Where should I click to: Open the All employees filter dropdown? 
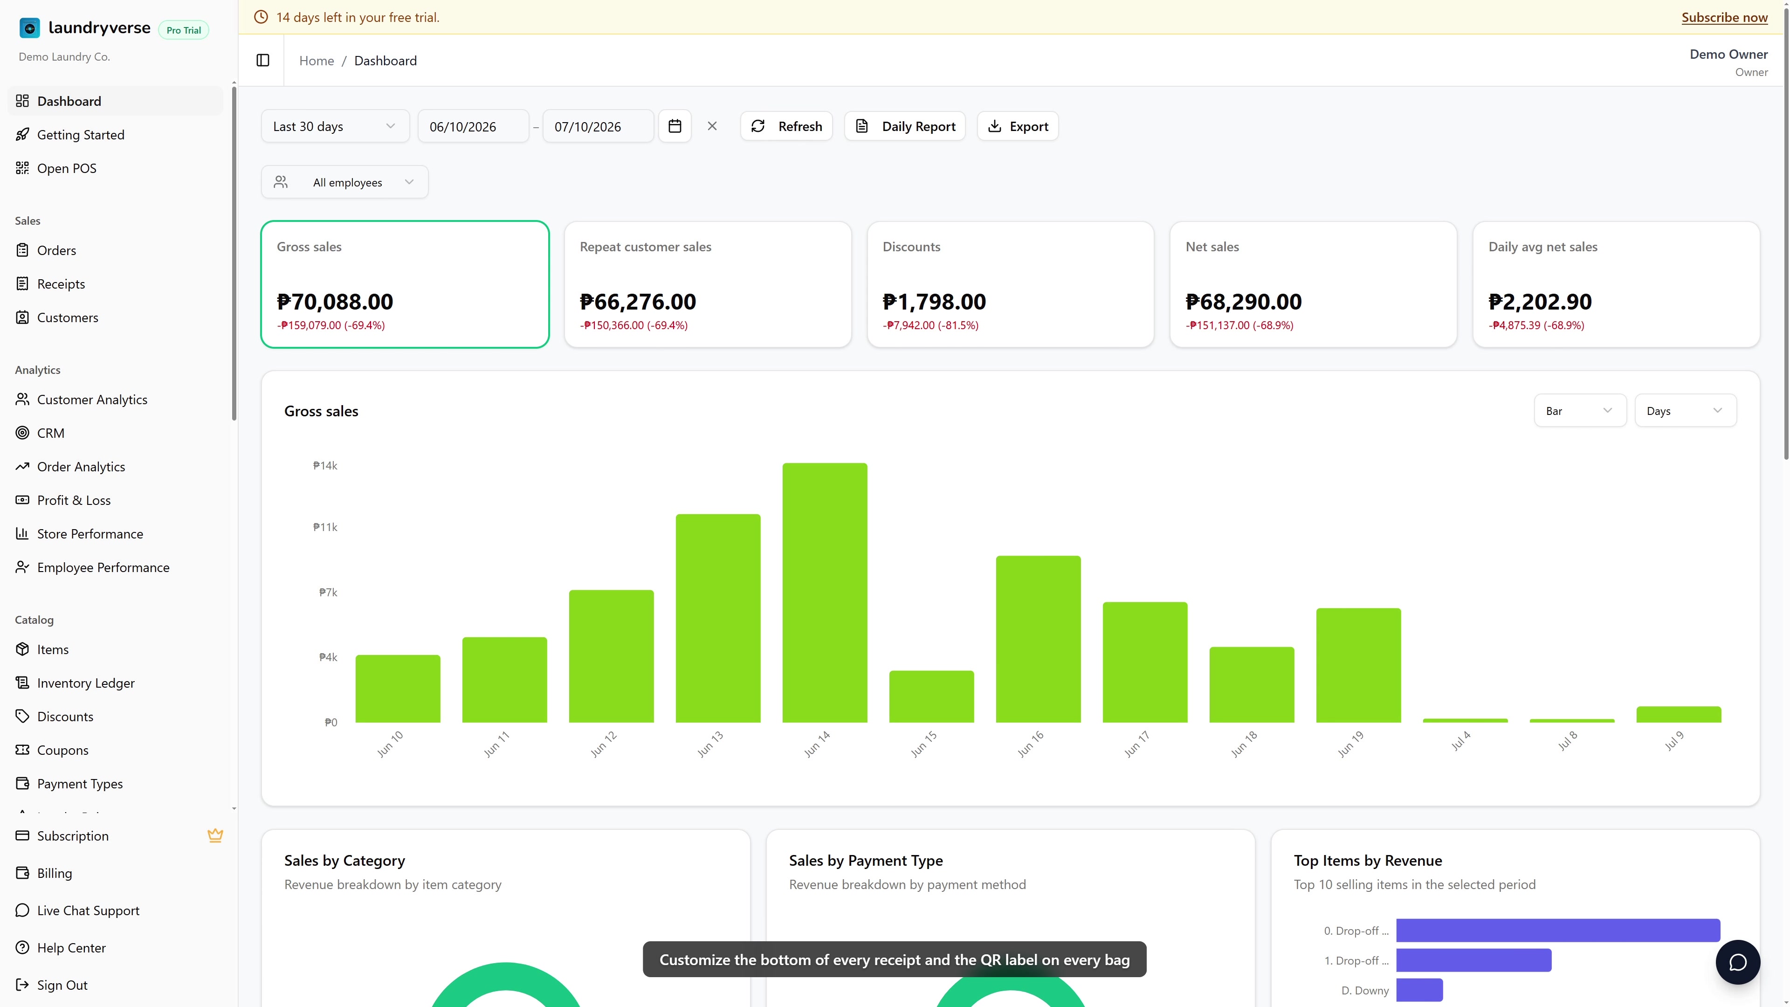click(x=344, y=182)
